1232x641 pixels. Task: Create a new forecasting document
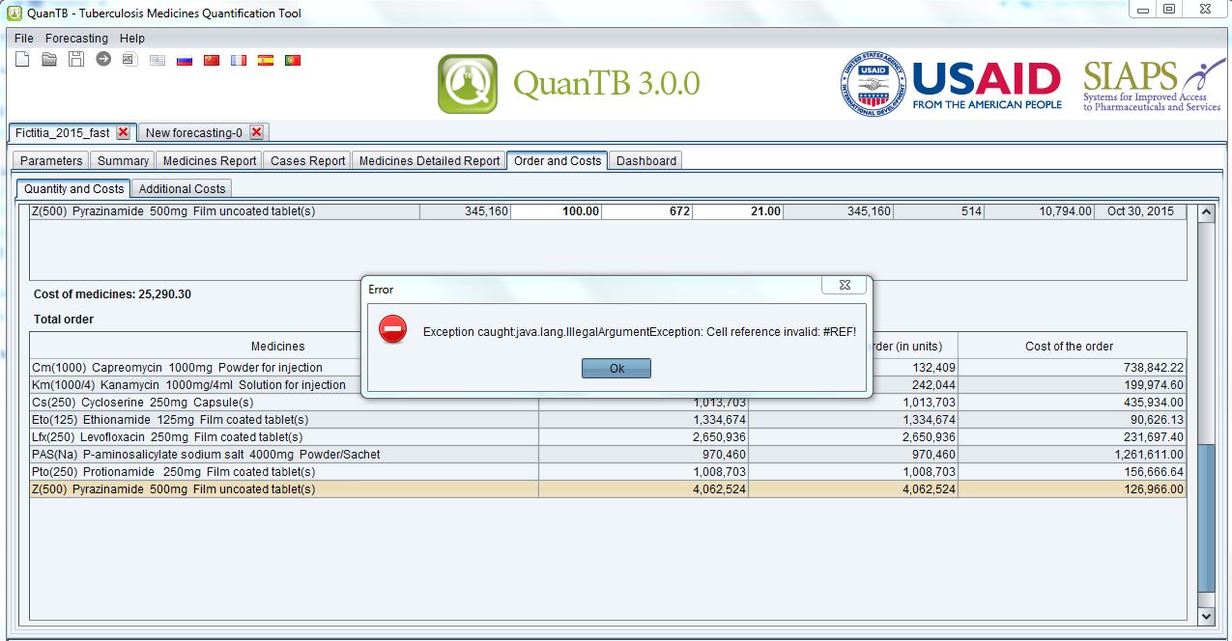click(22, 60)
